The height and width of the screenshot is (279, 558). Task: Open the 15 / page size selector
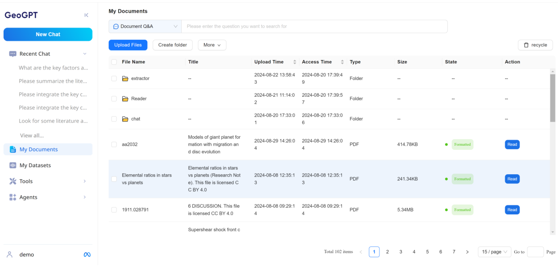click(495, 252)
